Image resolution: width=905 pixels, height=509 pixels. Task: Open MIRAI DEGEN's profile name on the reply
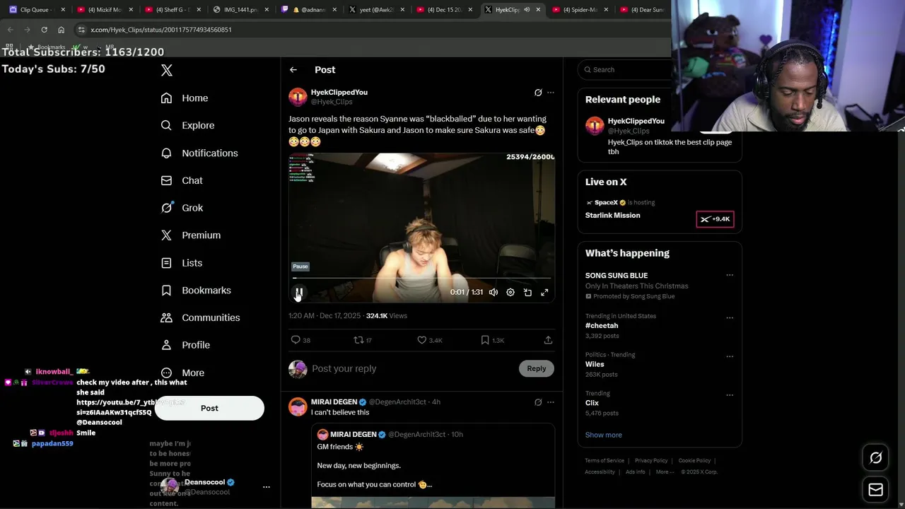[334, 402]
